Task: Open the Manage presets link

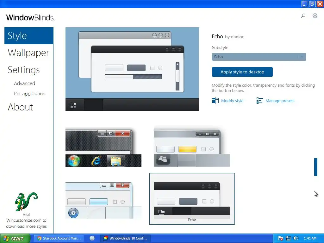Action: [x=280, y=101]
